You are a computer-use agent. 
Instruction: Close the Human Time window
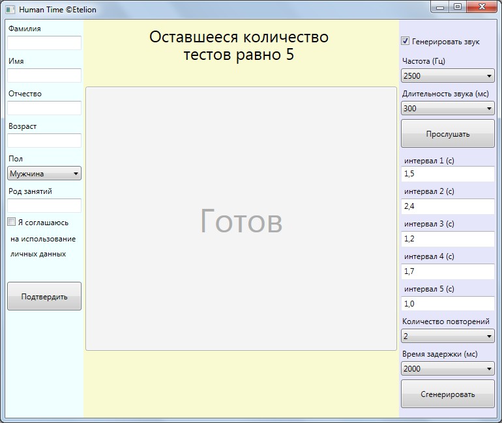coord(482,7)
